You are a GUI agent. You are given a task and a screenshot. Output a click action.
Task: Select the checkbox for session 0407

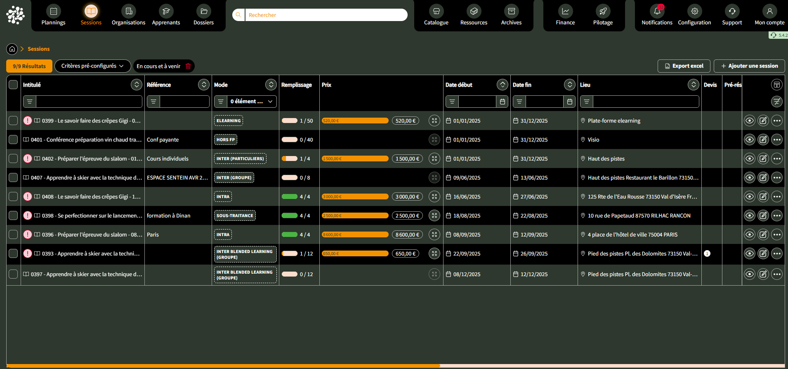pyautogui.click(x=13, y=178)
